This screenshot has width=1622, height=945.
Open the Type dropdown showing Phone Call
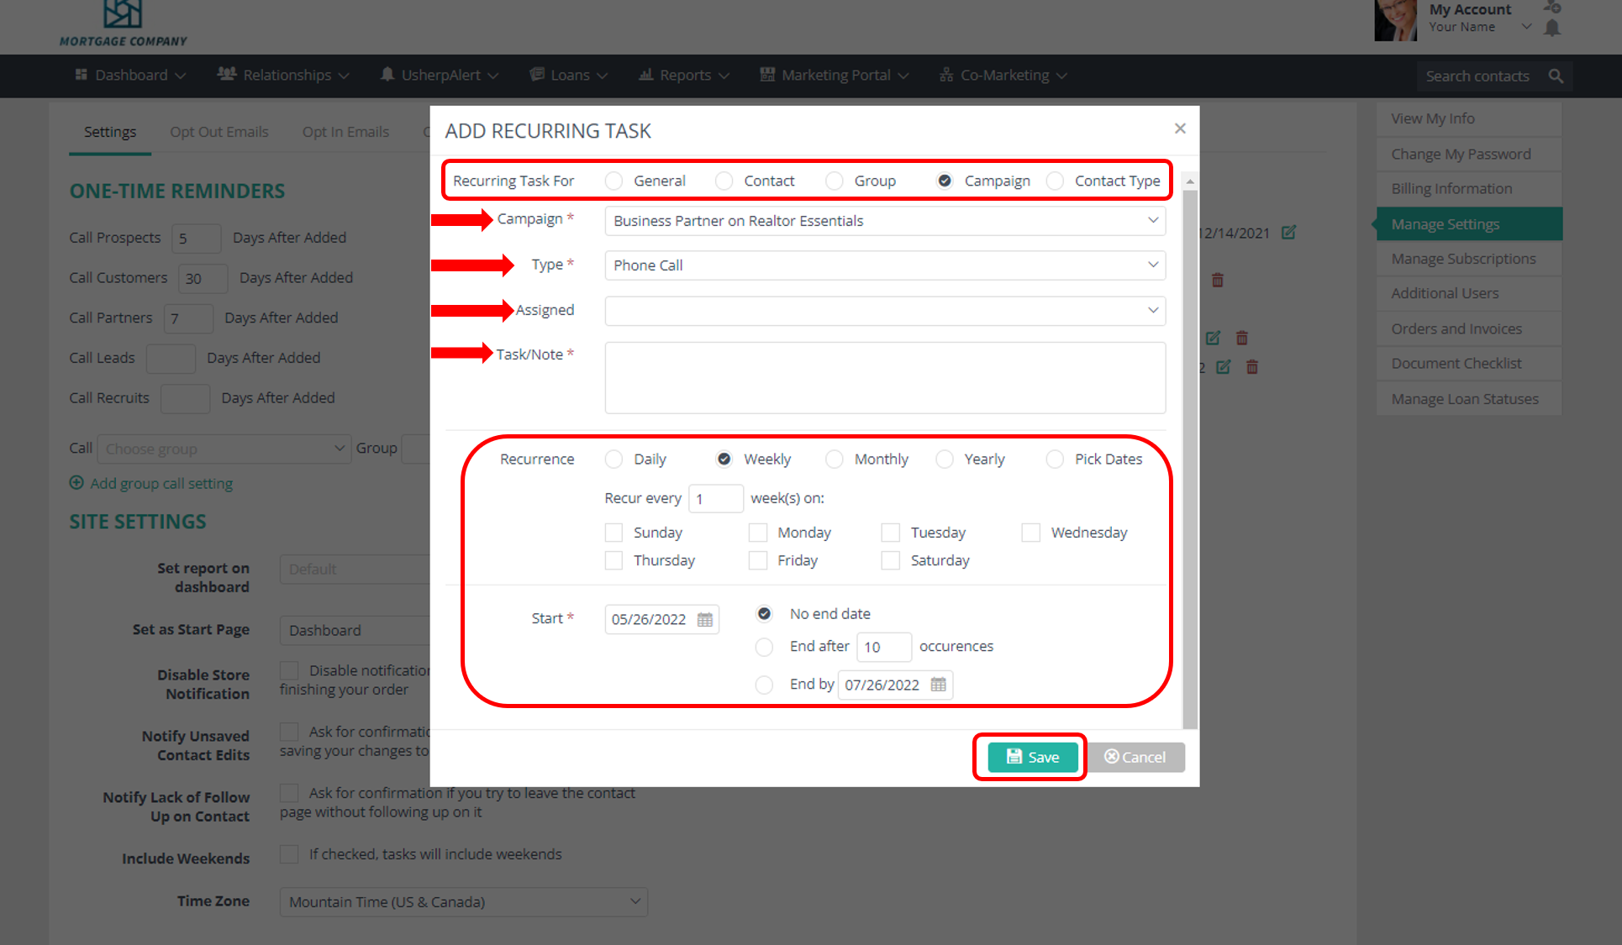(884, 265)
